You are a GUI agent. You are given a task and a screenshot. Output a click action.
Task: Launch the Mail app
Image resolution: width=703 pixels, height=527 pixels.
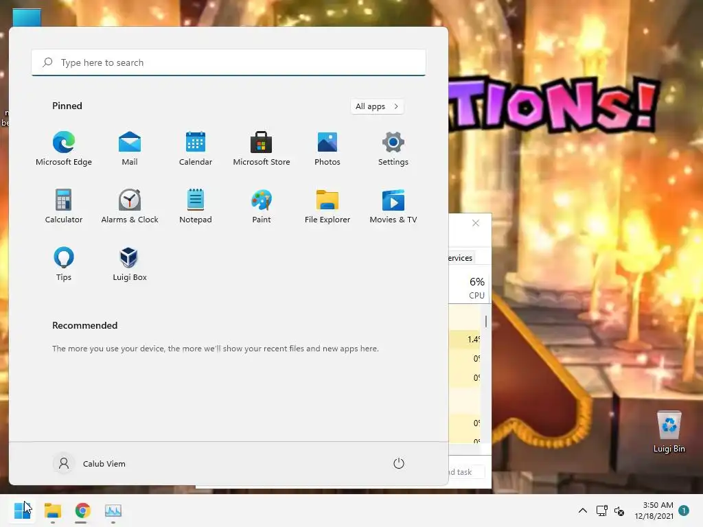tap(130, 149)
